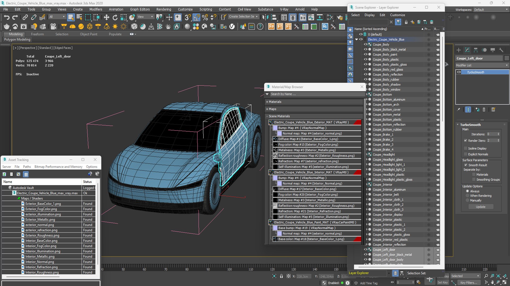Collapse the Electric_Coupe_Vehicle_Blue layer
This screenshot has height=286, width=510.
pos(356,39)
